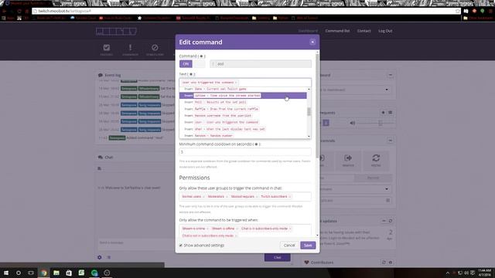Select the Game insert option
The image size is (495, 278).
coord(243,89)
